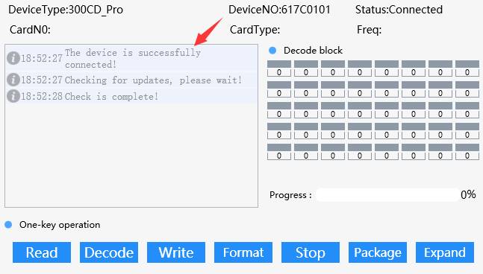Click the blue dot next to Decode block

point(272,51)
